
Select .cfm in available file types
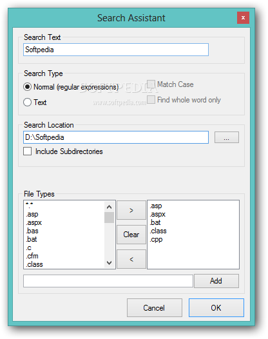click(64, 256)
